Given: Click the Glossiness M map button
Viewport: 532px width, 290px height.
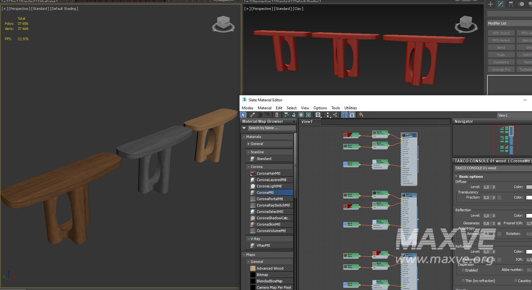Looking at the screenshot, I should pyautogui.click(x=499, y=223).
